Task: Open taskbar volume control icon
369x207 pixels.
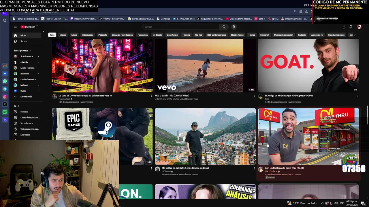Action: pyautogui.click(x=336, y=203)
